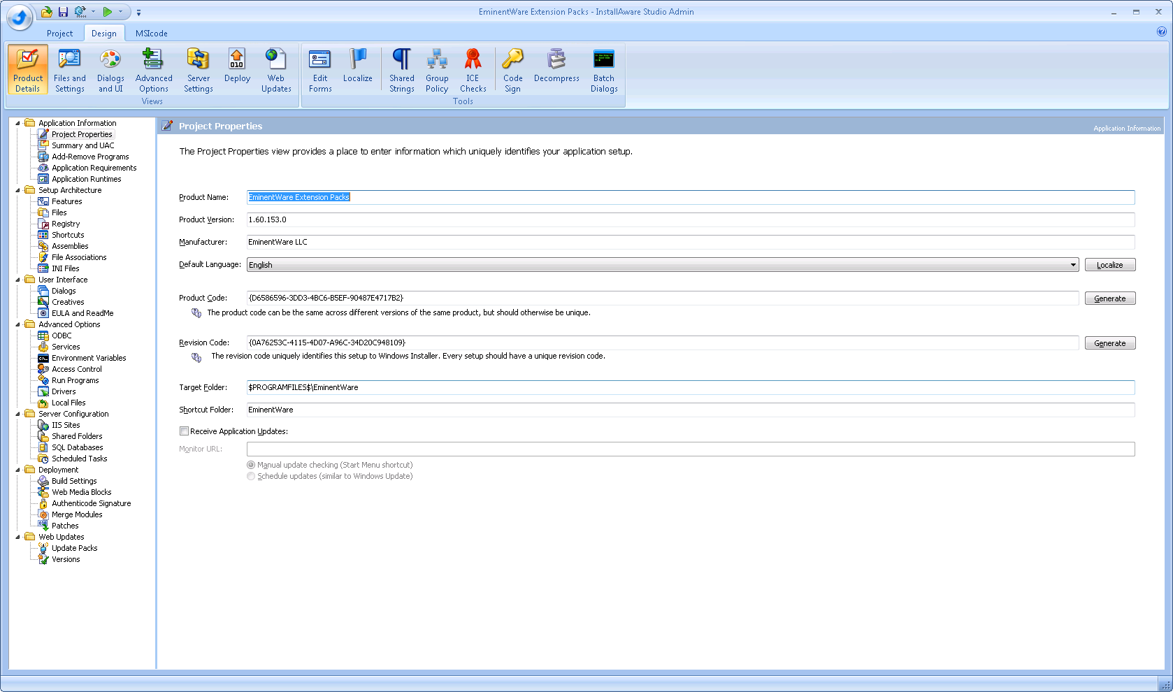Open help via the question mark icon
1173x692 pixels.
coord(1161,31)
